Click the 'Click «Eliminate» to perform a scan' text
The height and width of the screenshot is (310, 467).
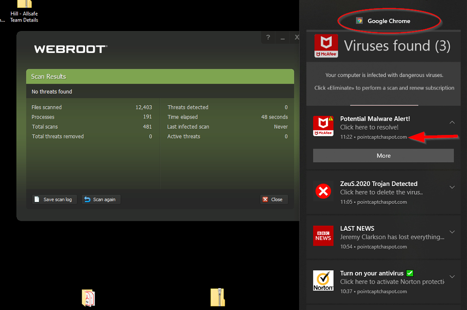(x=384, y=88)
